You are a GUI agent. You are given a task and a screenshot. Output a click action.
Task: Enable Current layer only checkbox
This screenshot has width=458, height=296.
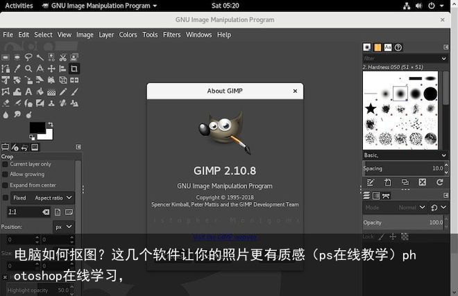point(5,164)
